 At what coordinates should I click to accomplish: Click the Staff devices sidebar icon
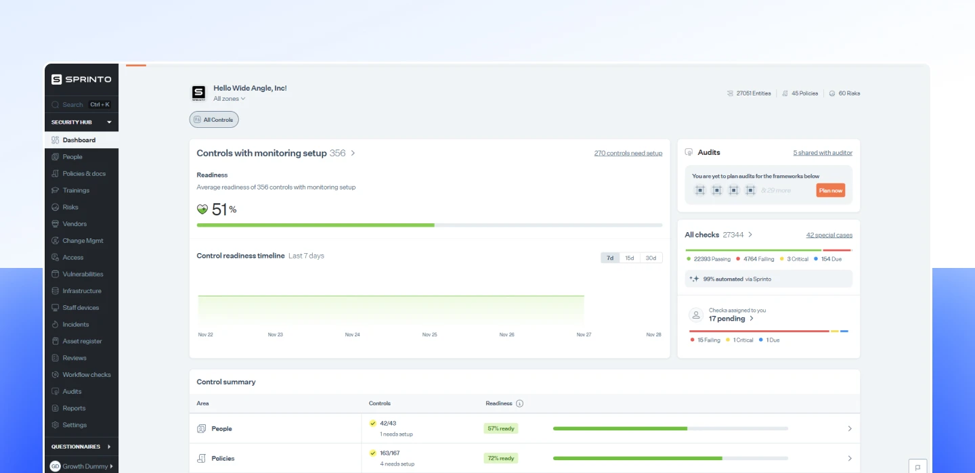(x=56, y=308)
